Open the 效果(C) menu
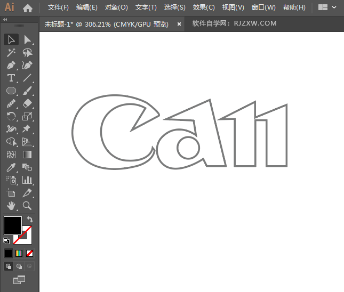Viewport: 344px width, 292px height. pos(204,7)
